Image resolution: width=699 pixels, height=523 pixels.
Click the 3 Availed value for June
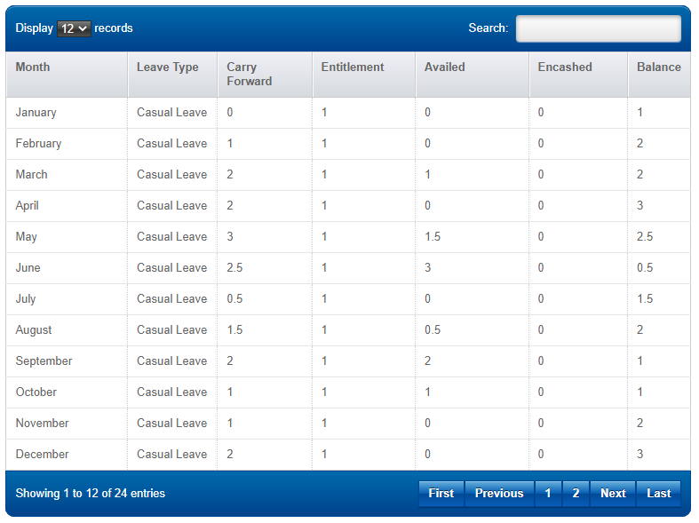point(427,268)
